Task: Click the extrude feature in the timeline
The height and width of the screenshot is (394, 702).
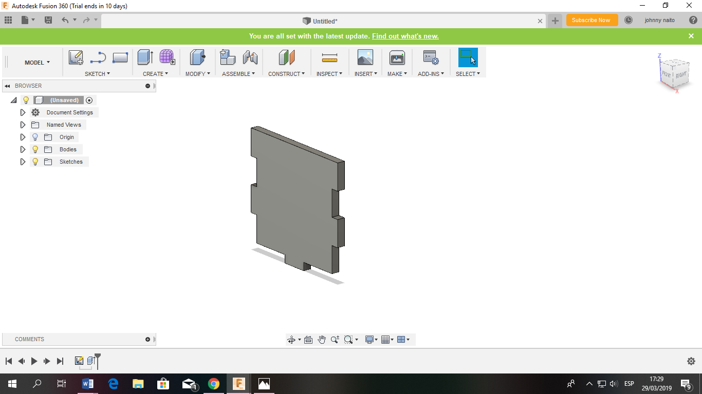Action: [x=91, y=361]
